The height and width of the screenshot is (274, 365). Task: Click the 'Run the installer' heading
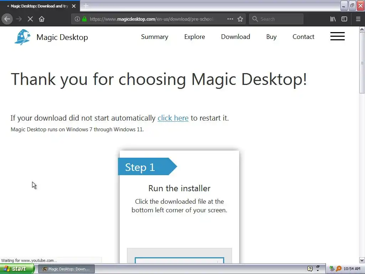click(179, 188)
